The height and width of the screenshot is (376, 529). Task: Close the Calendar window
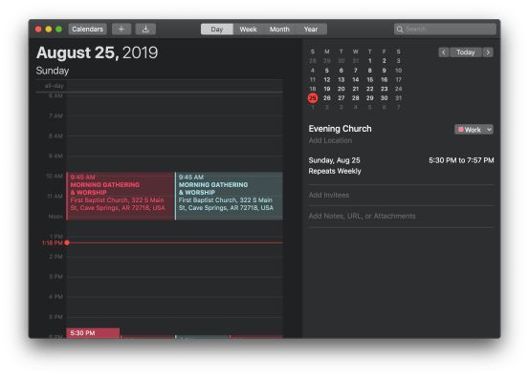pyautogui.click(x=38, y=30)
